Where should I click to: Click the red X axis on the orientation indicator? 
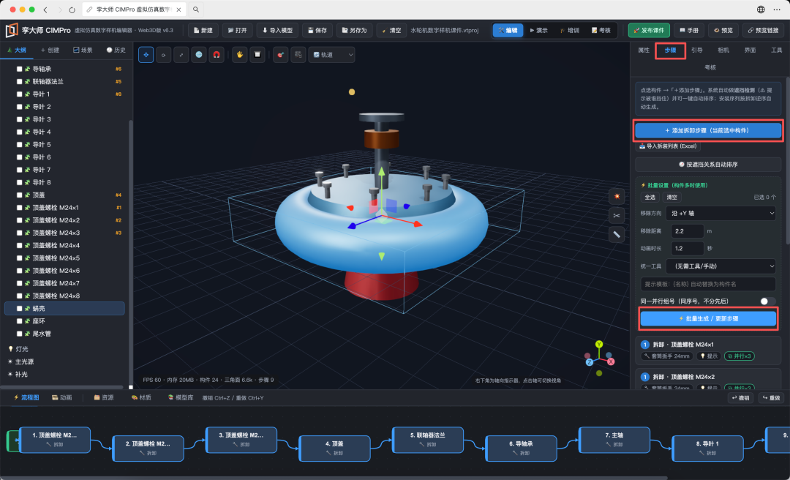(611, 361)
